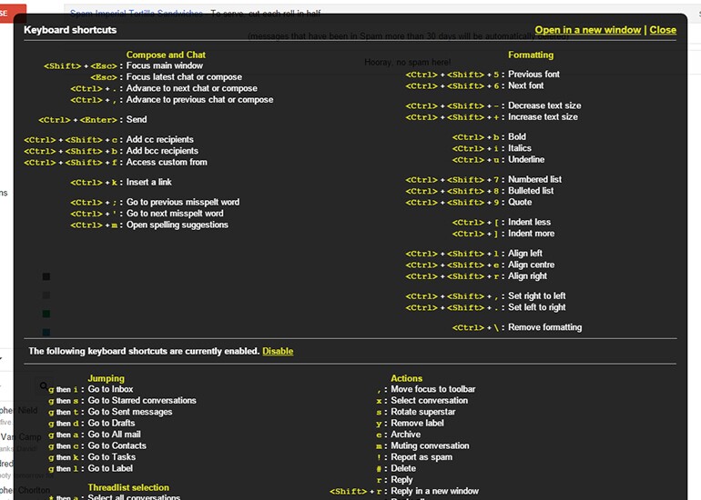Open shortcuts help in a new window
Viewport: 701px width, 500px height.
tap(587, 30)
